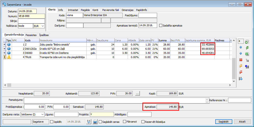Click the coins icon in TRciti row

click(9, 57)
